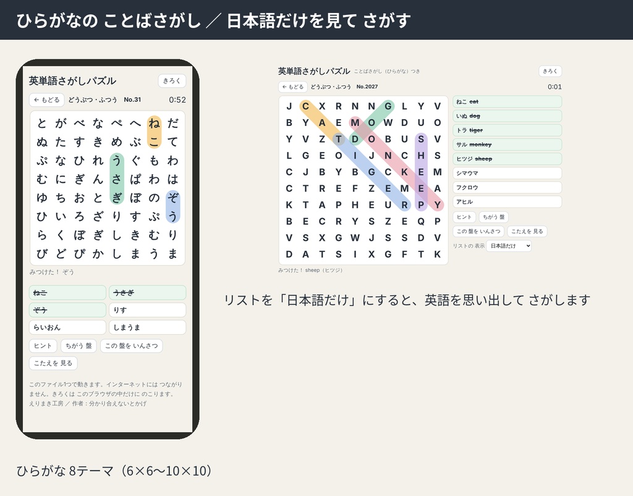Click ← もどる in the desktop view

pyautogui.click(x=293, y=86)
